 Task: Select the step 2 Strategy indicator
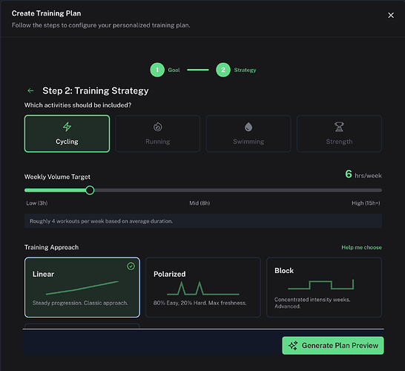click(223, 70)
